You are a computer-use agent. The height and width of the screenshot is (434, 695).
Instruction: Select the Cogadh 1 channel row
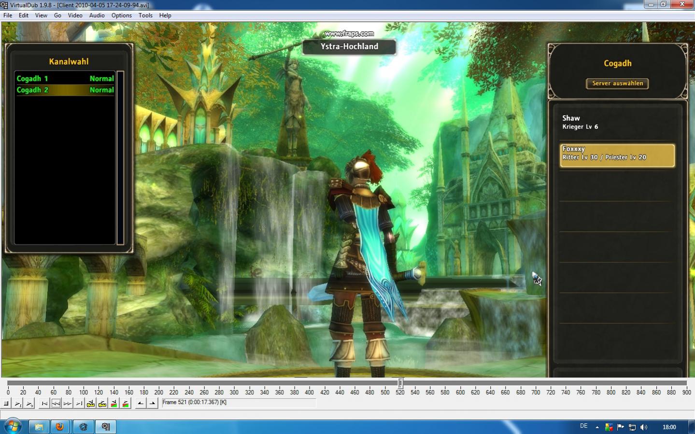pyautogui.click(x=65, y=78)
